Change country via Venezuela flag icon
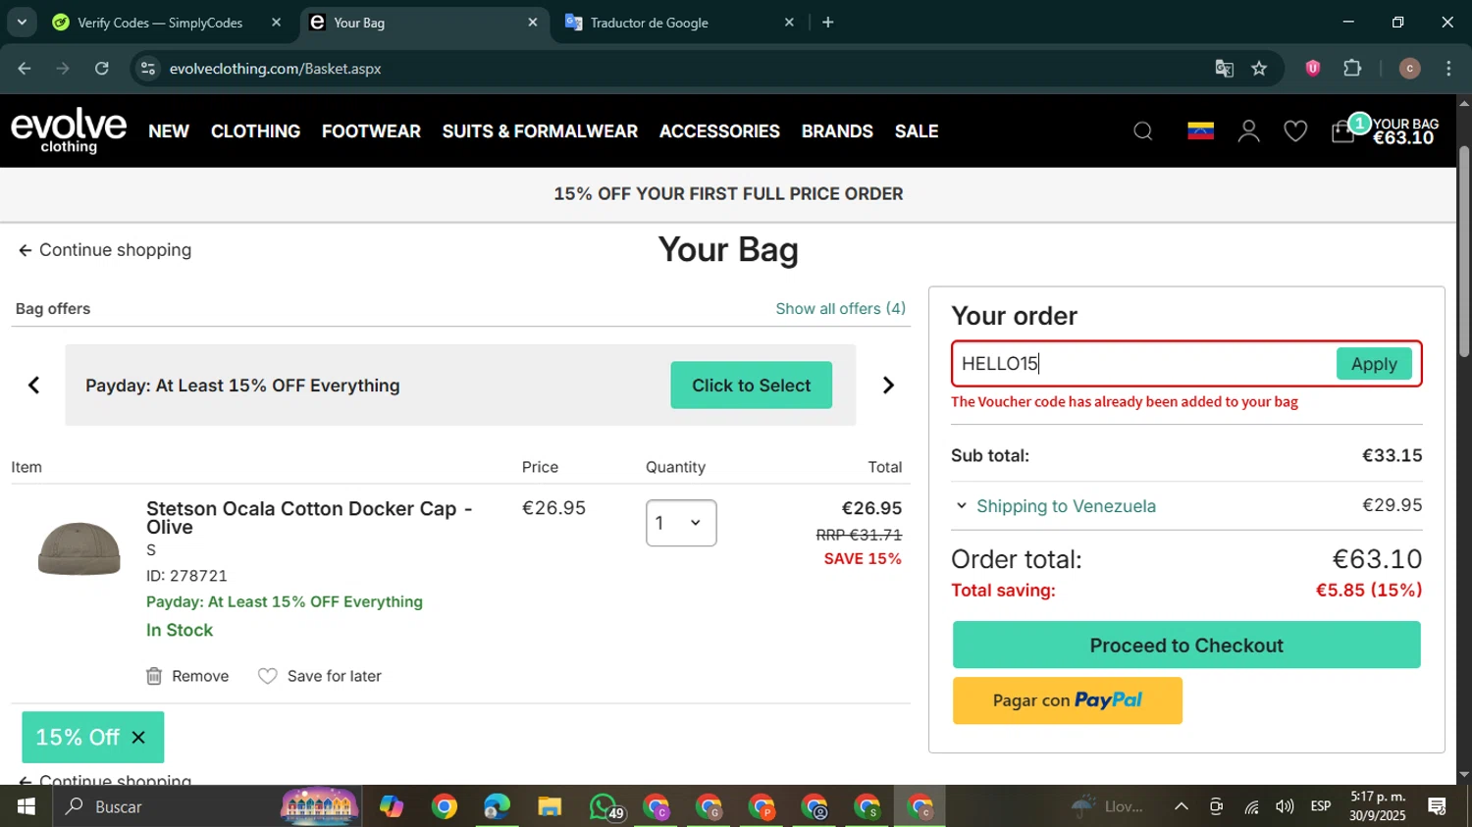Screen dimensions: 1472x827 1200,131
